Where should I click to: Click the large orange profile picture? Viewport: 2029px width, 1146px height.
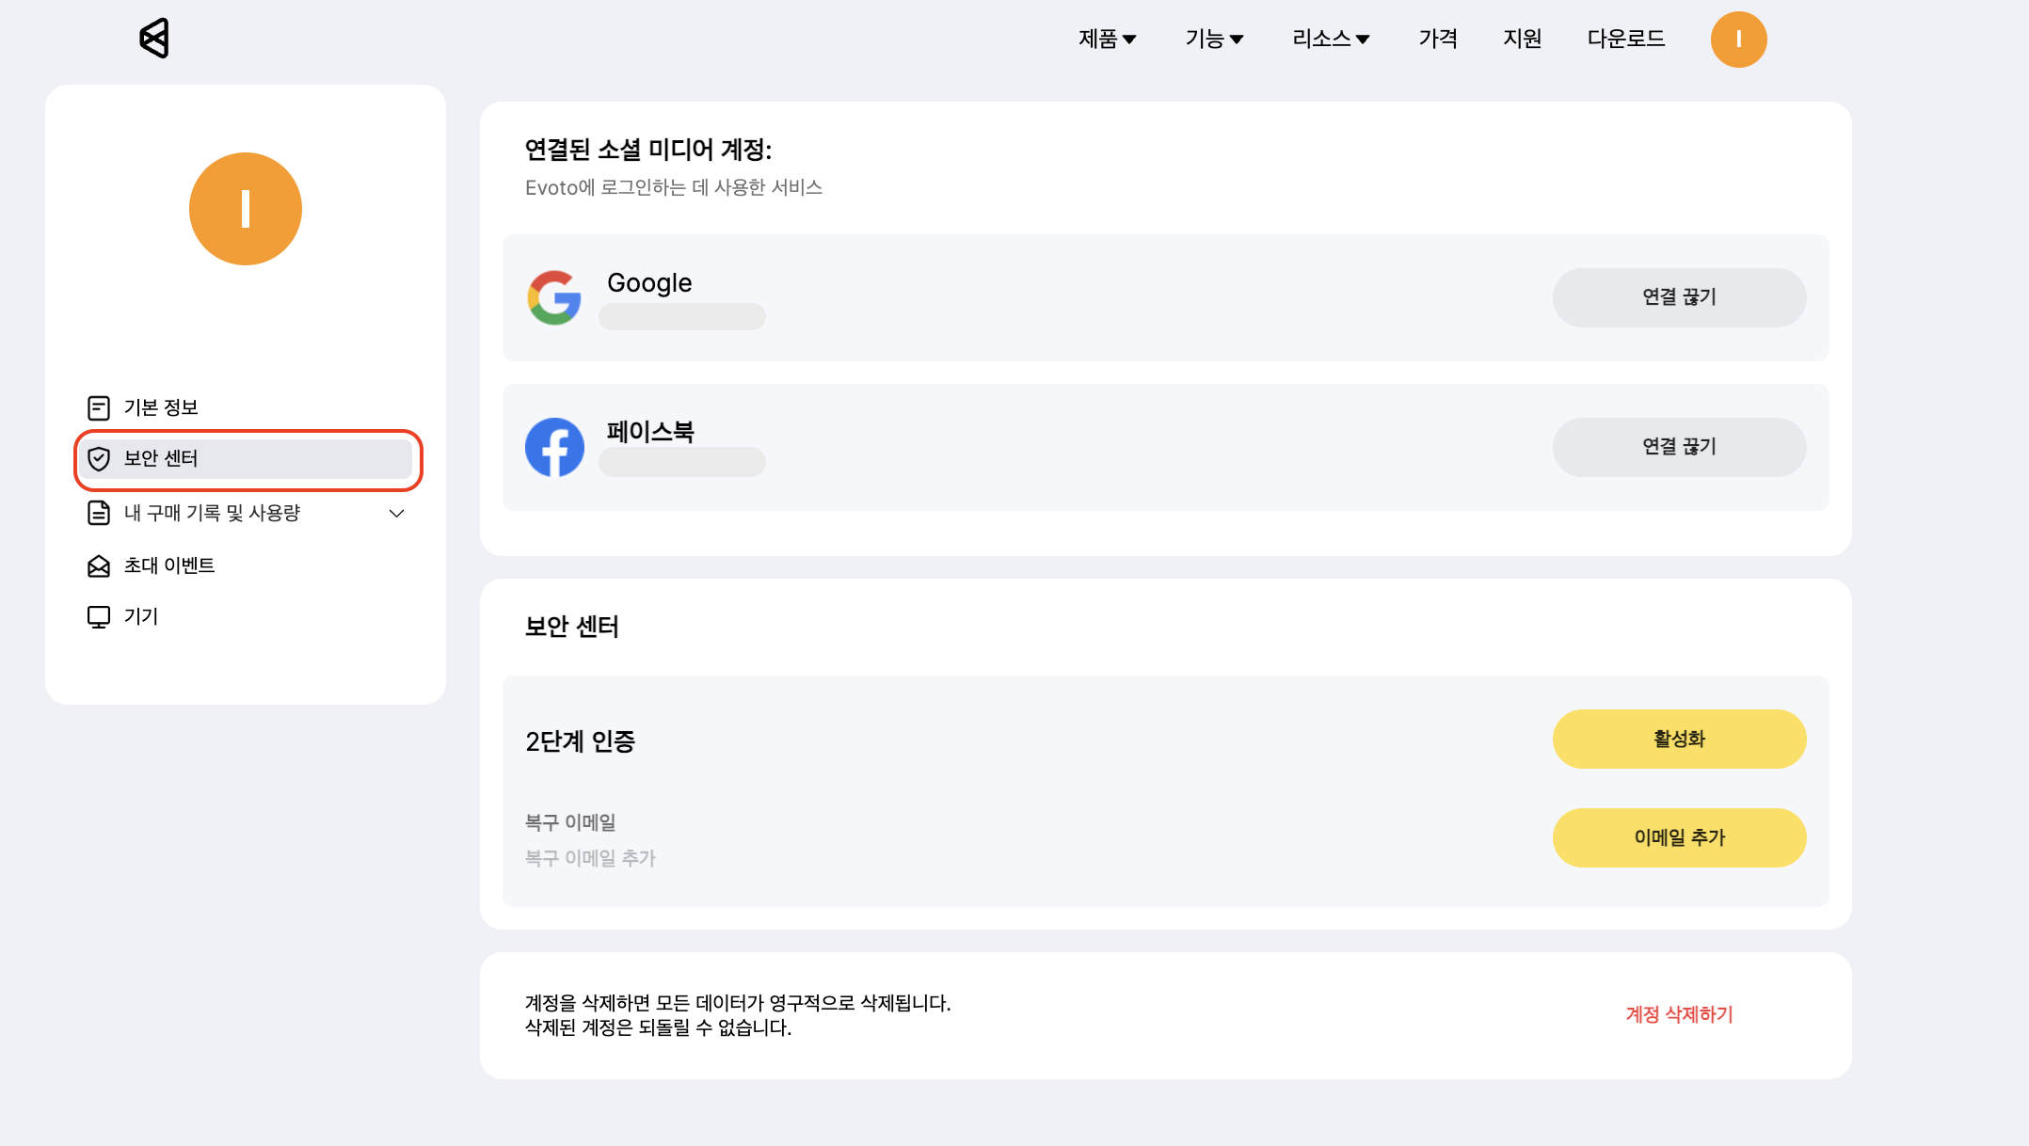246,209
